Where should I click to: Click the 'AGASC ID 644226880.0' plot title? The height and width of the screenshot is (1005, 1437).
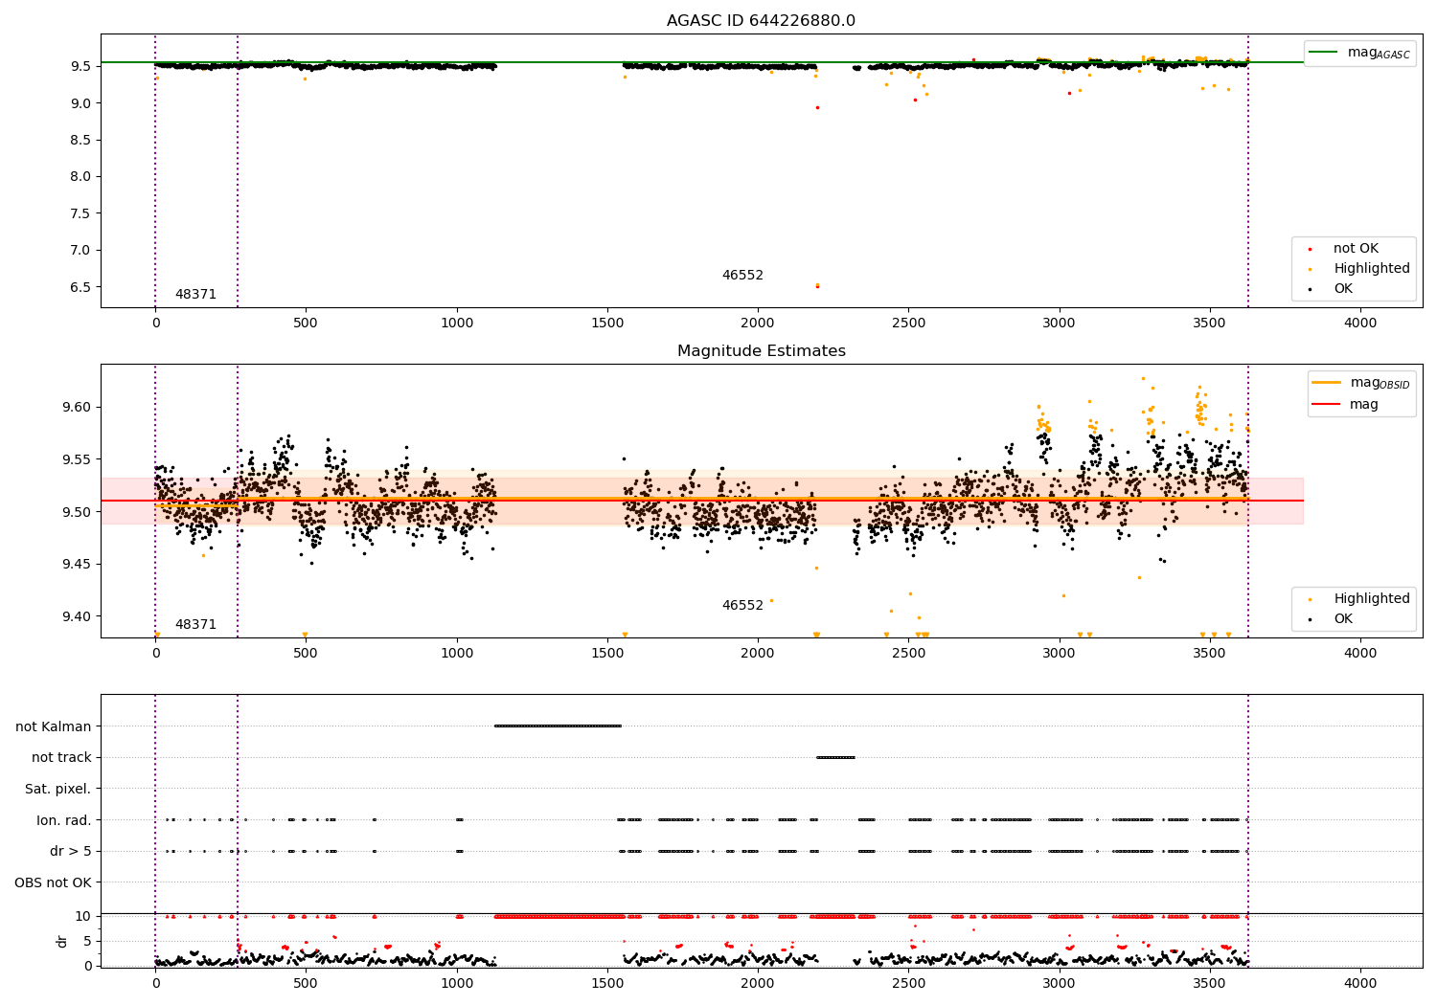(761, 21)
